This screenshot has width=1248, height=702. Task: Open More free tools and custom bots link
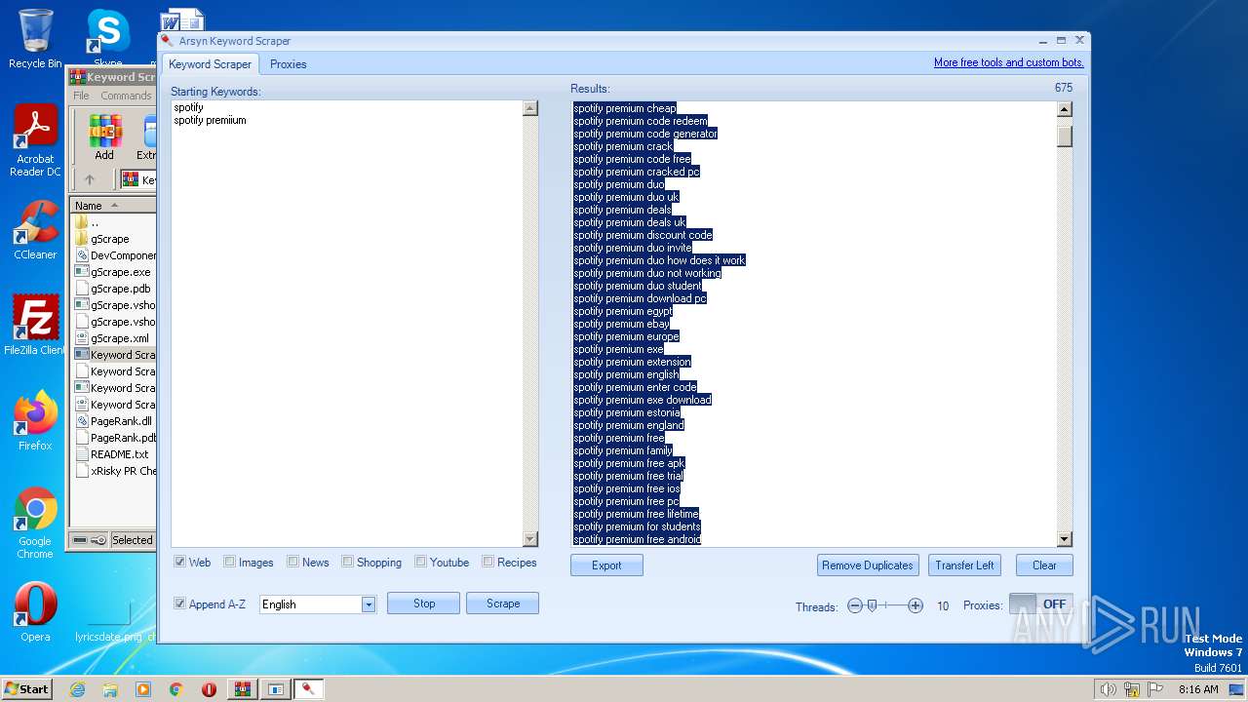pos(1009,62)
